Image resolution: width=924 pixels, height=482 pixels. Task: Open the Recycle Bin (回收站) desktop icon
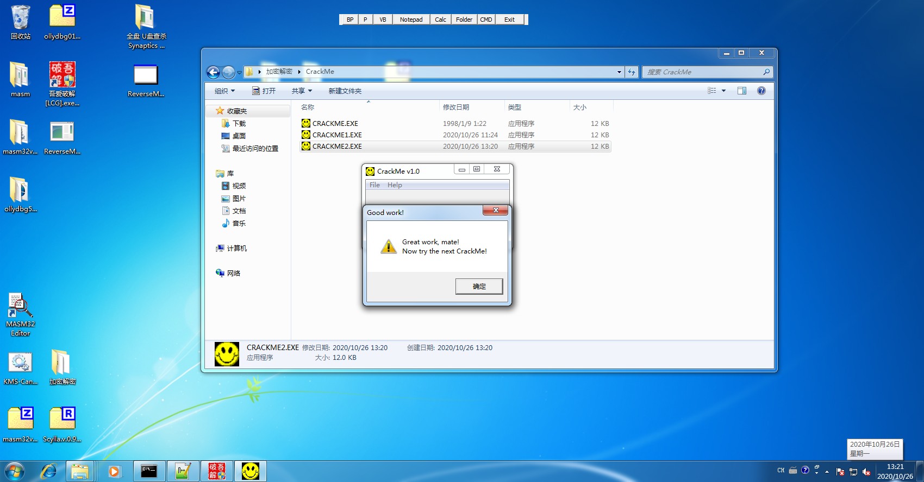[21, 22]
